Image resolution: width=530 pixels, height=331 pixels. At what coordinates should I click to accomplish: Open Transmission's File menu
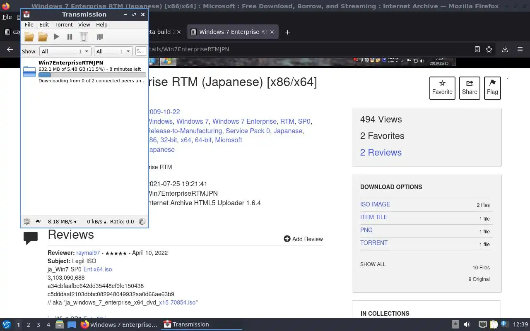pos(29,25)
